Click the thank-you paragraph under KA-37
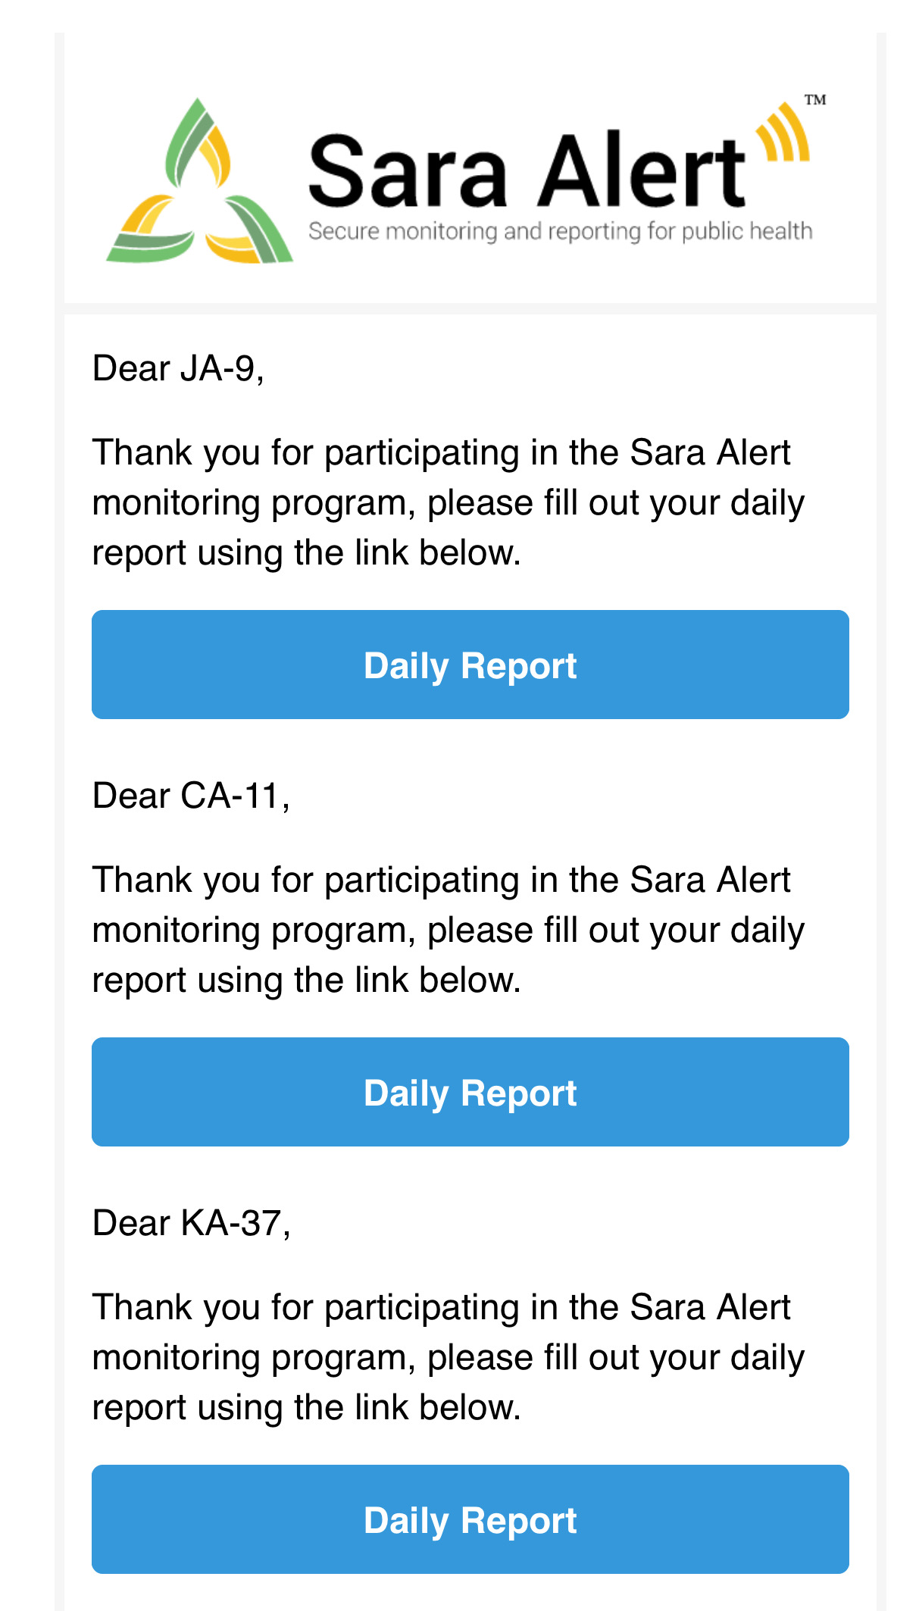Viewport: 919px width, 1611px height. click(448, 1357)
